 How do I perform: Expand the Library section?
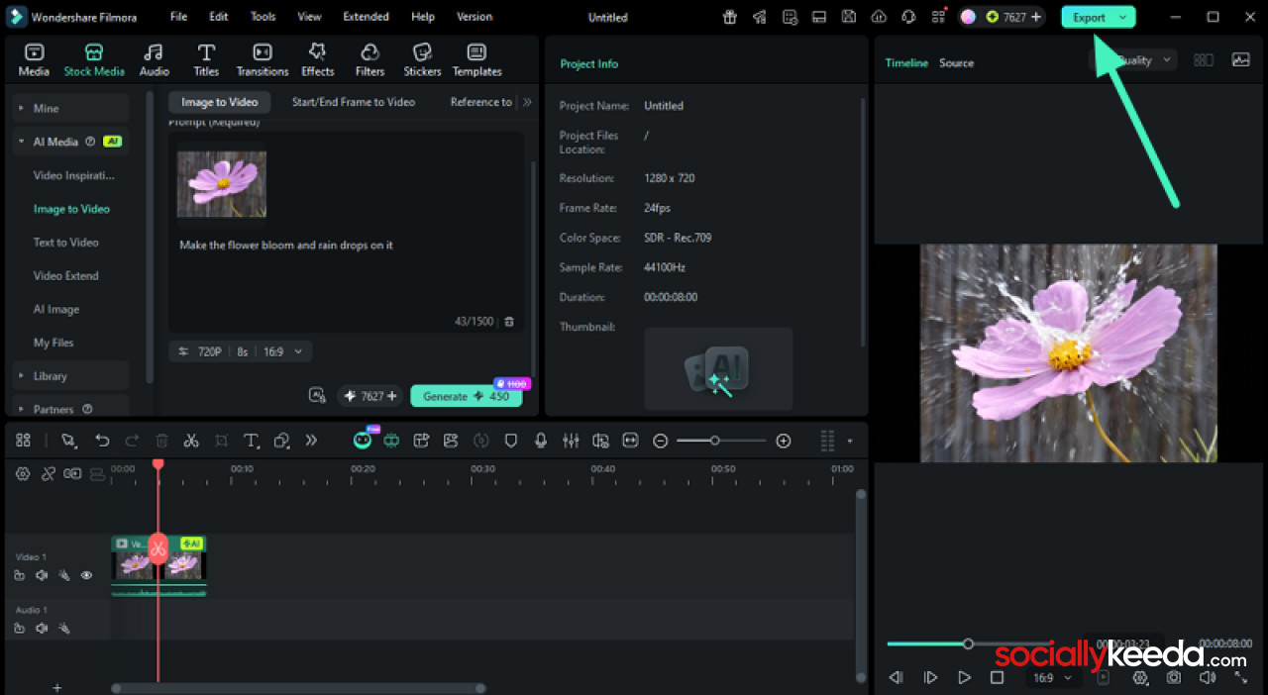click(x=69, y=376)
